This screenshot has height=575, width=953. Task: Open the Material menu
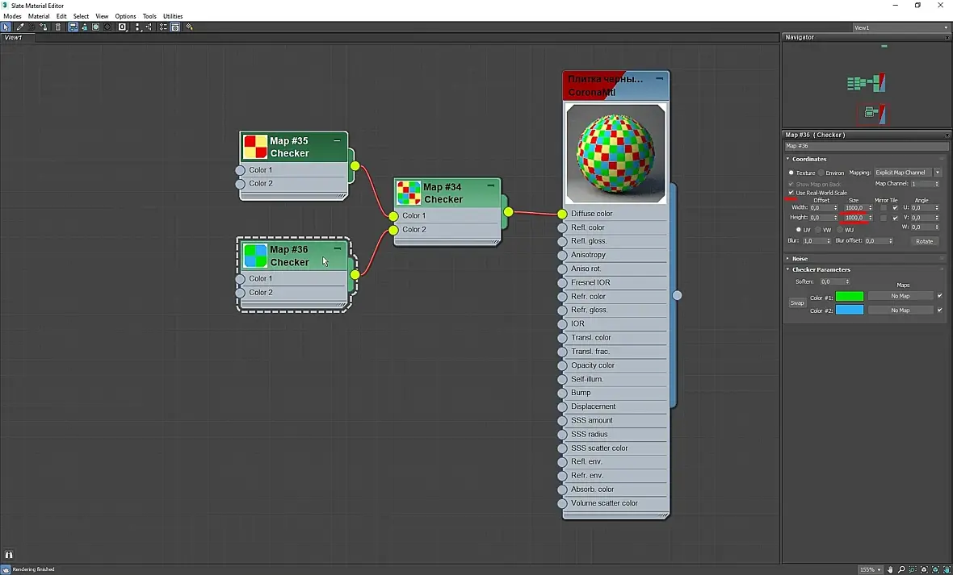[x=39, y=16]
